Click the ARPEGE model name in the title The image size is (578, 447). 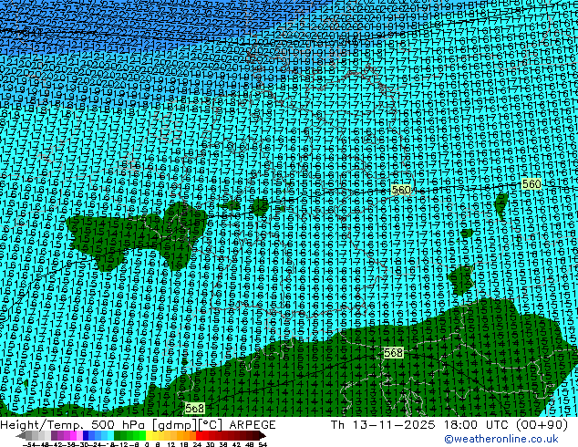[253, 424]
